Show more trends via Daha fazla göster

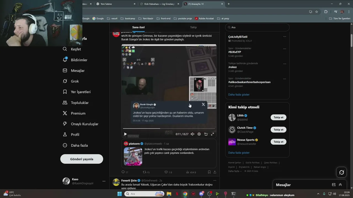(239, 95)
